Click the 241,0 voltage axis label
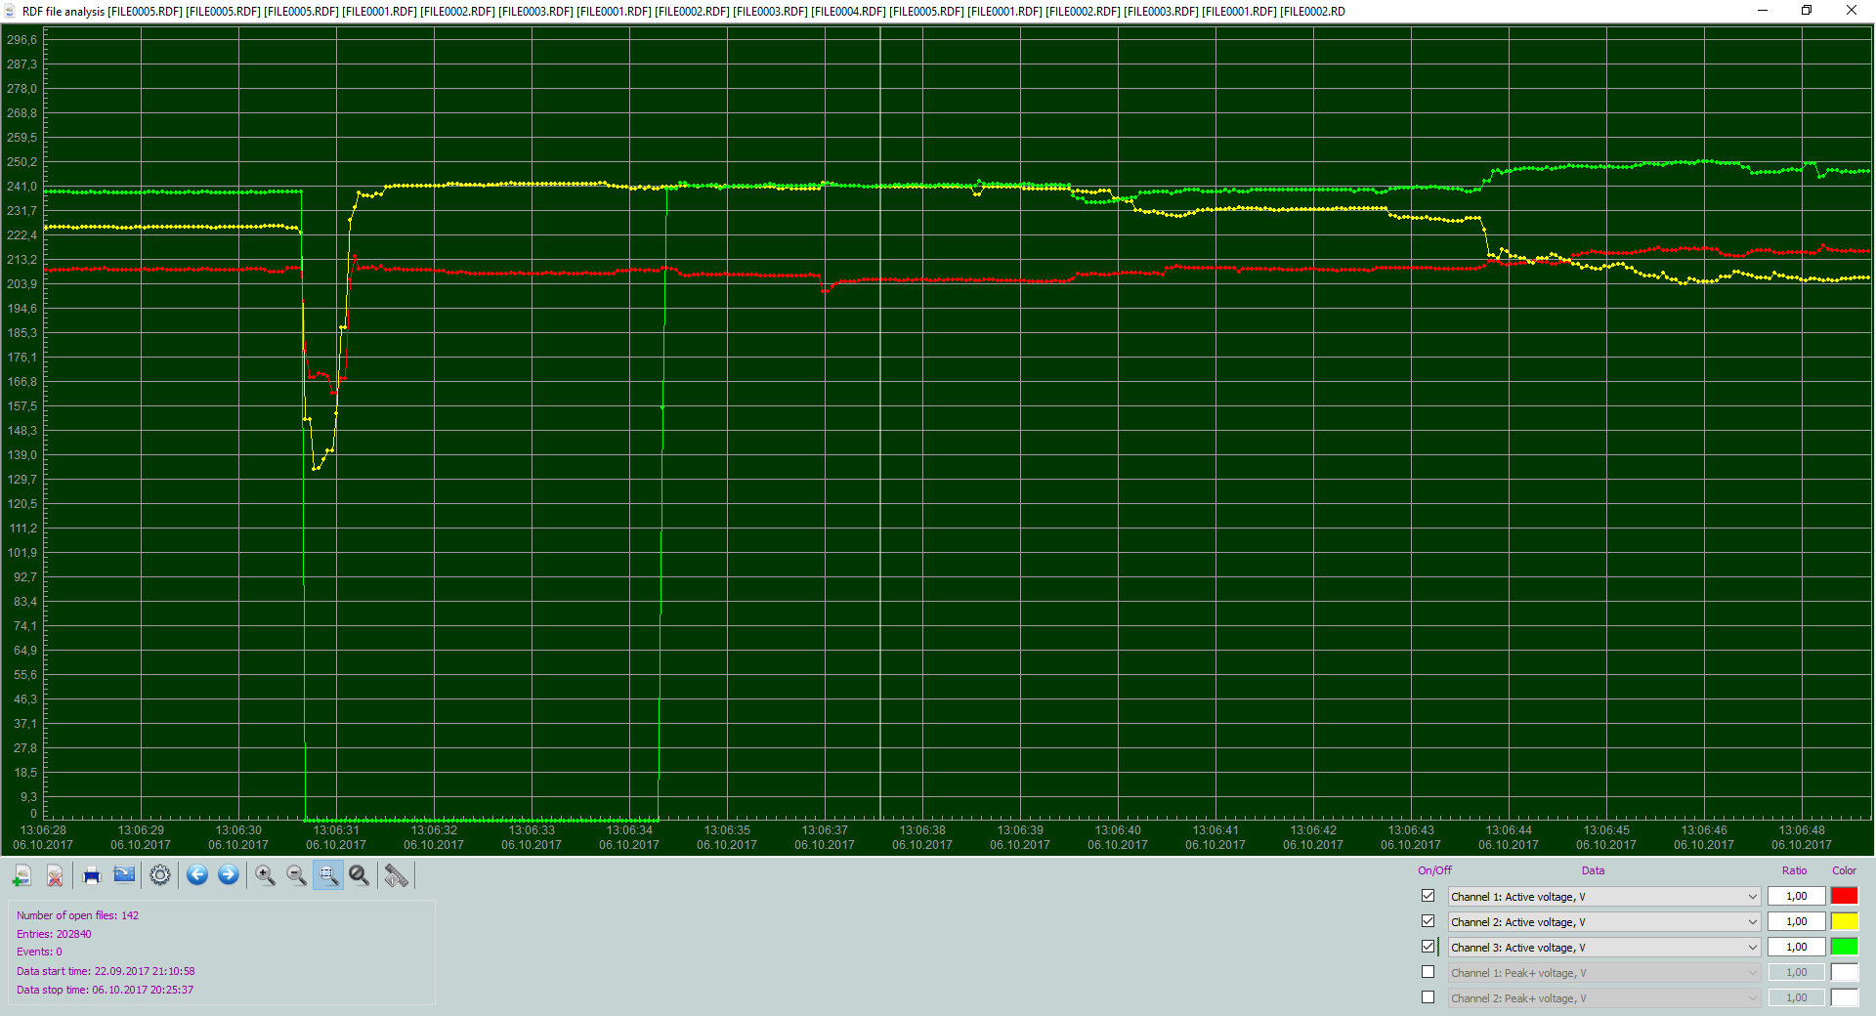Image resolution: width=1876 pixels, height=1016 pixels. pyautogui.click(x=21, y=187)
